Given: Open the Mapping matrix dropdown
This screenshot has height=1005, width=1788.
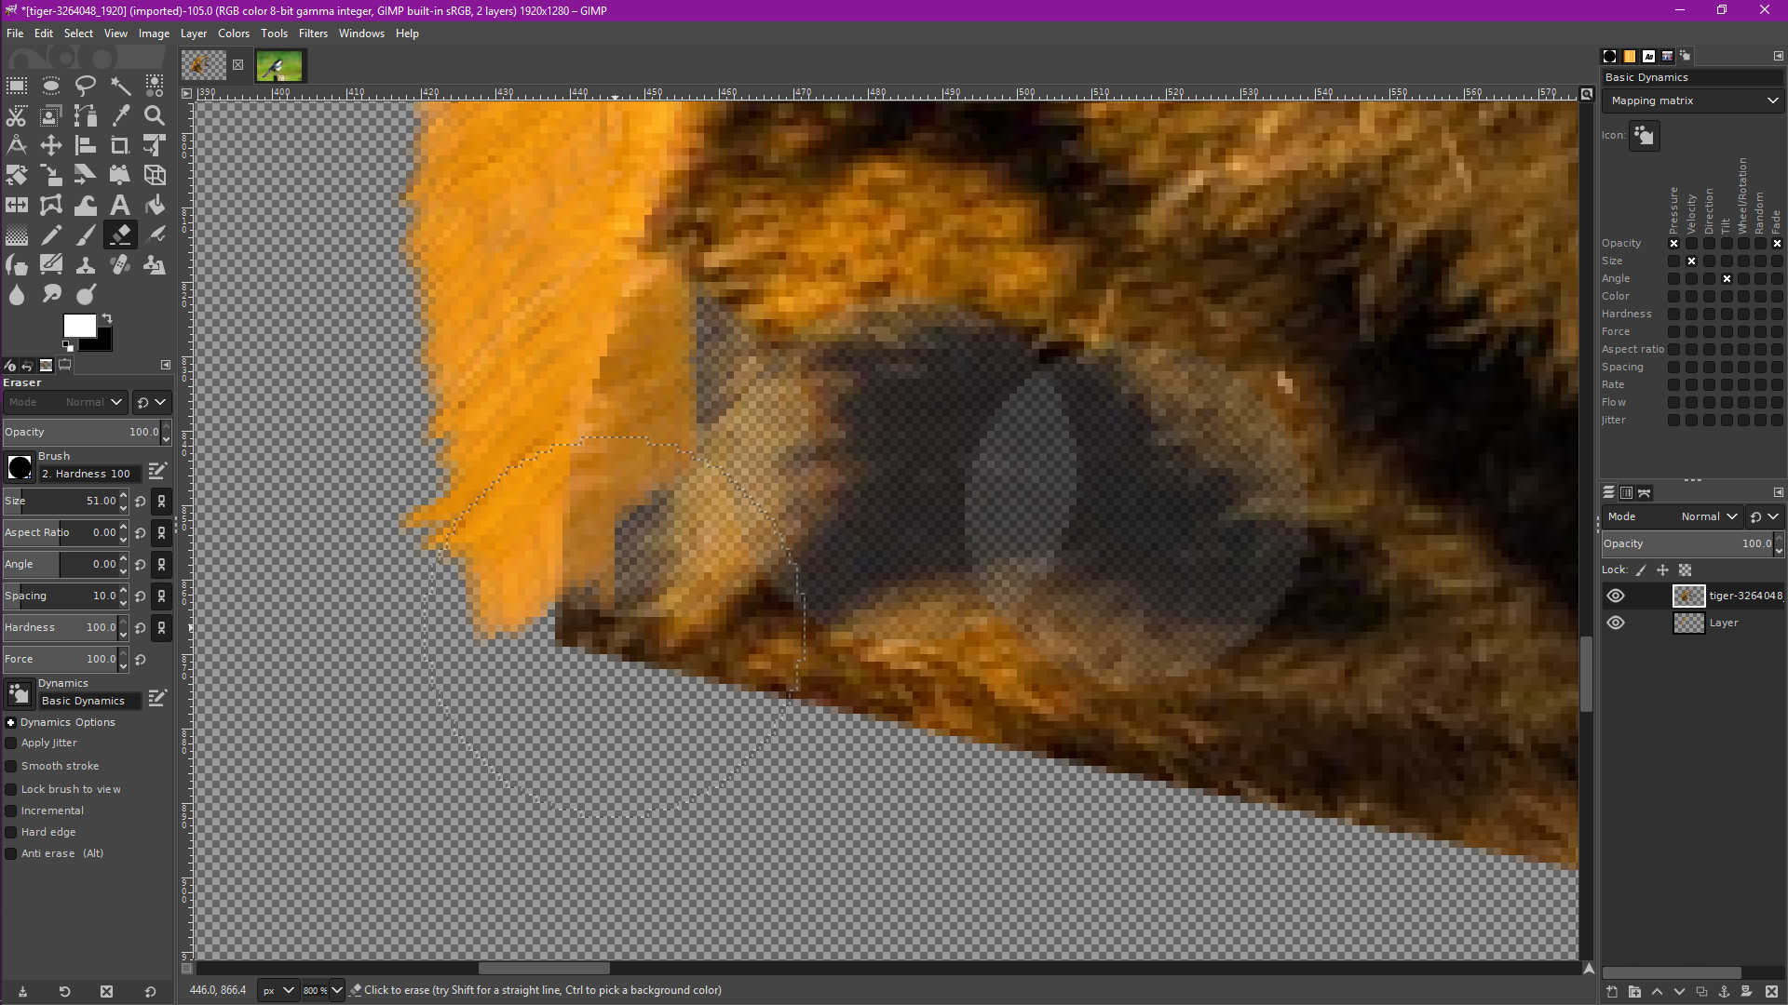Looking at the screenshot, I should coord(1692,100).
